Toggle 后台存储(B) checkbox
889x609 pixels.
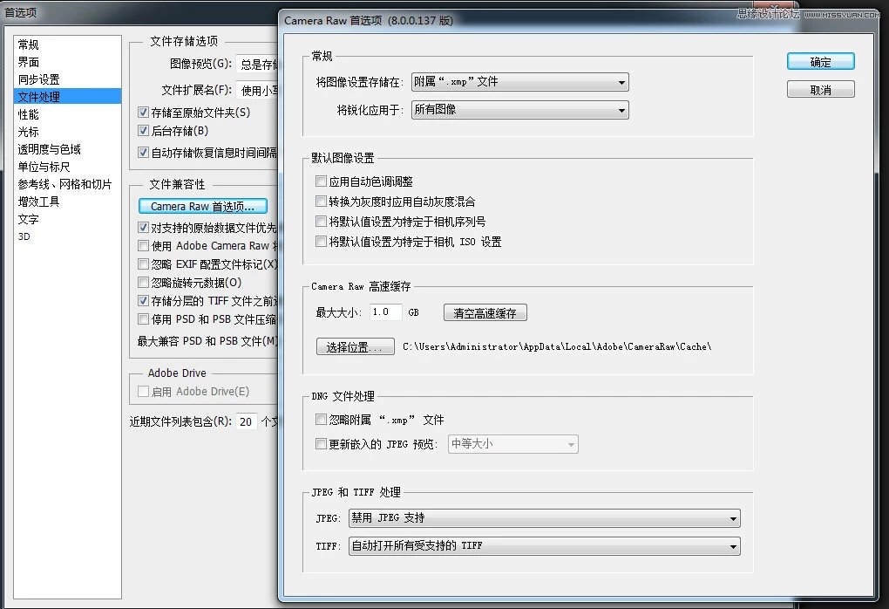[144, 131]
